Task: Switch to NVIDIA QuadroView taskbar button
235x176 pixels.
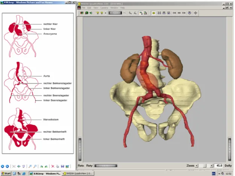Action: (x=78, y=173)
